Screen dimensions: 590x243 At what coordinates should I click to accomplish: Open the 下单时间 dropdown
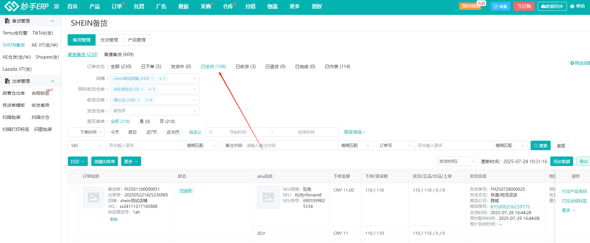click(x=87, y=132)
